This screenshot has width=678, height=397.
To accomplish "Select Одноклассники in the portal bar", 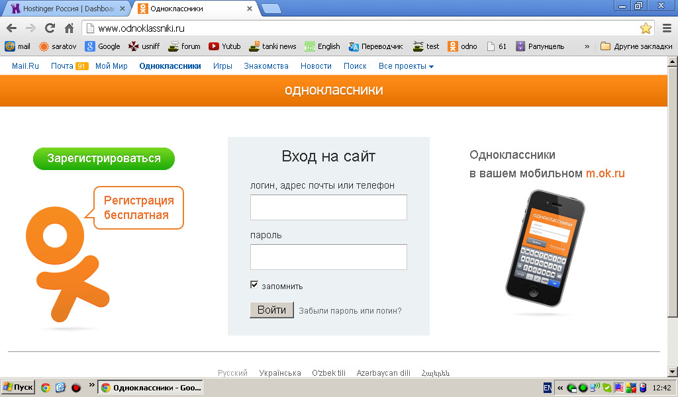I will coord(170,66).
